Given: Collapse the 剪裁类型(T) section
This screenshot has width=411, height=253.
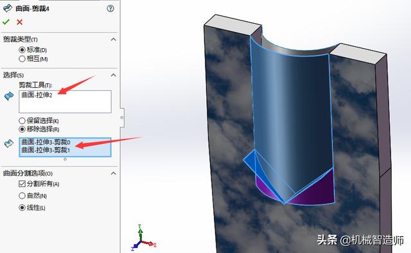Looking at the screenshot, I should (x=114, y=40).
